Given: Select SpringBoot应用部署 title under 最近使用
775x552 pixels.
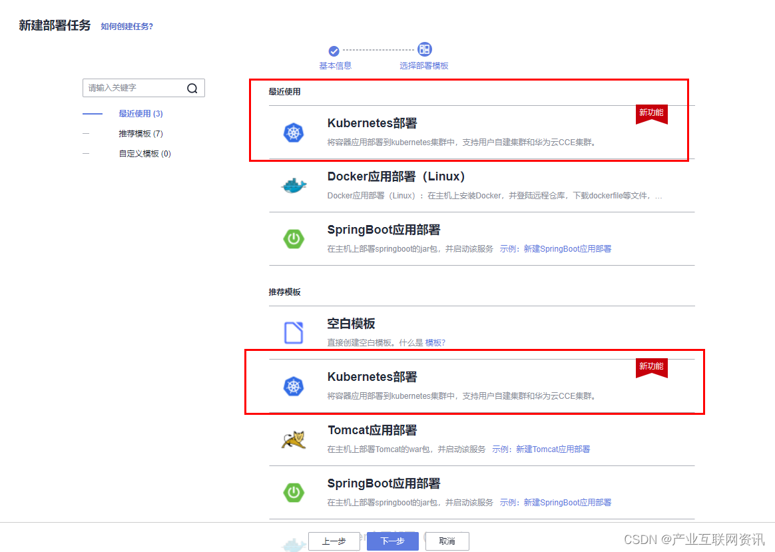Looking at the screenshot, I should (384, 230).
